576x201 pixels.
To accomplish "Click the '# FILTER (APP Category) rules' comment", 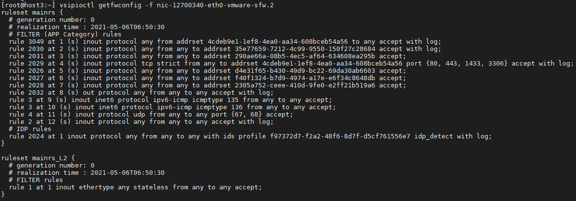I will [65, 34].
